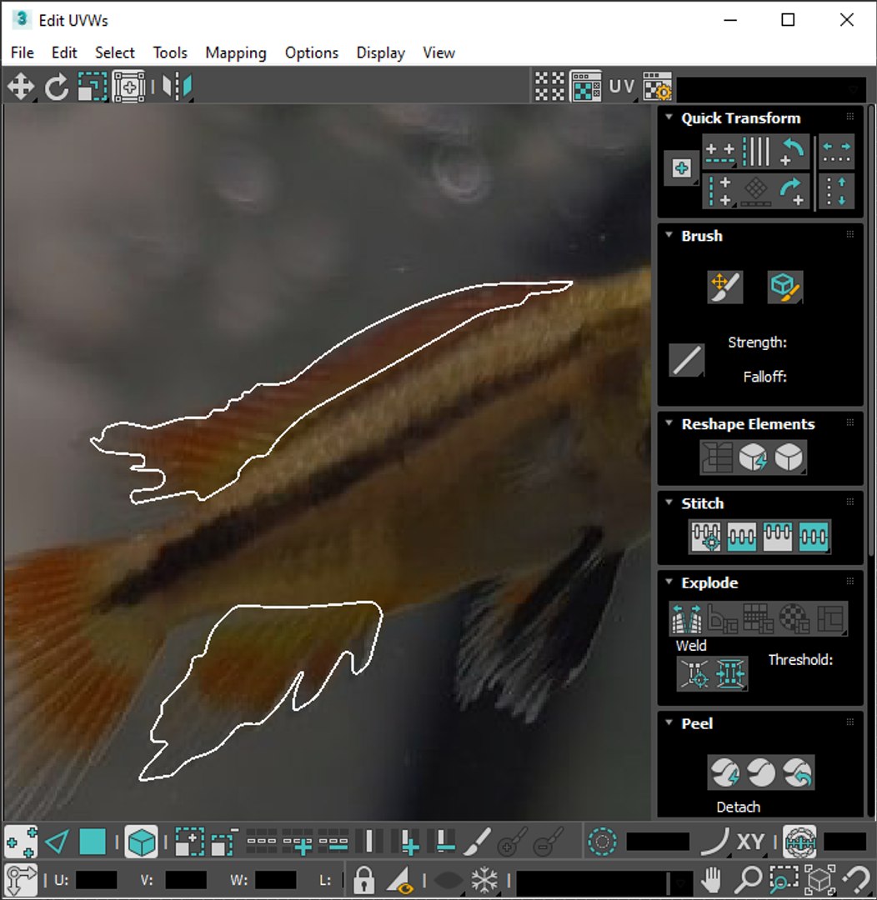Rotate selection counterclockwise around pivot
This screenshot has height=900, width=877.
791,152
